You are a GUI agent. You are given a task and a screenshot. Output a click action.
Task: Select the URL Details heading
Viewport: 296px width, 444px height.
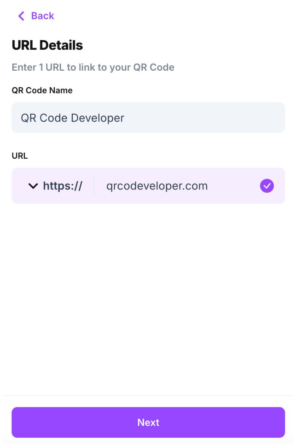[x=48, y=45]
